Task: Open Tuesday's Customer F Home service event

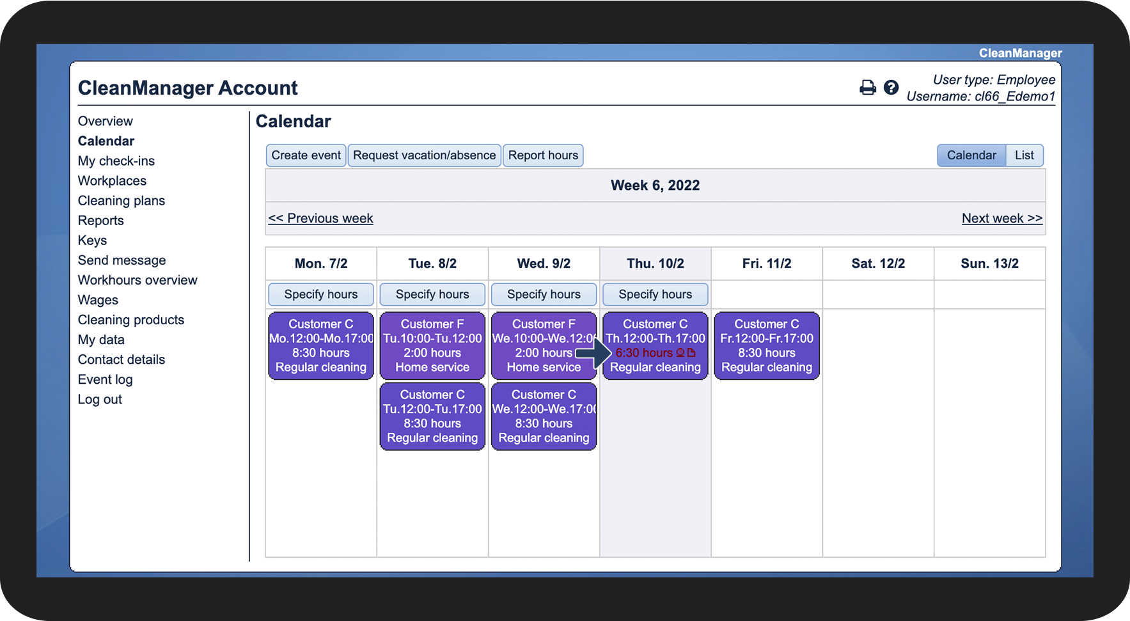Action: pyautogui.click(x=432, y=345)
